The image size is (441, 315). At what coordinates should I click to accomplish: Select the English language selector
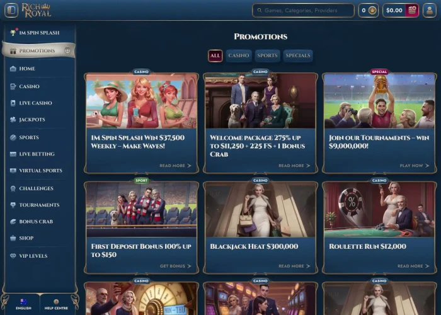[x=23, y=304]
